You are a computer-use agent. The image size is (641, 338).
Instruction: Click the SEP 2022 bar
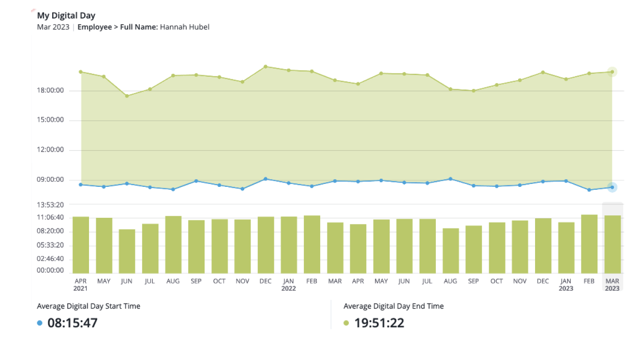click(x=474, y=249)
